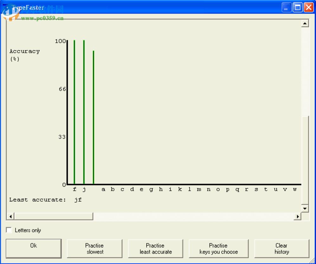Click the '33' axis value
This screenshot has width=316, height=264.
tap(62, 137)
